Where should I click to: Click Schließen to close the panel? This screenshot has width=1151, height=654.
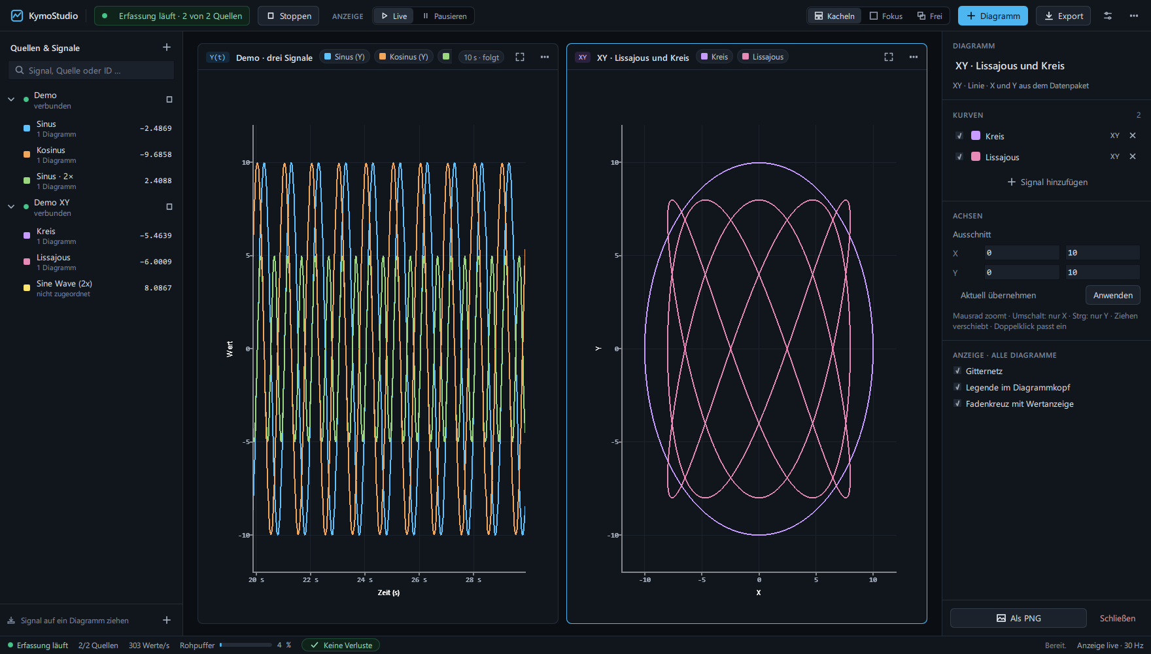coord(1118,618)
